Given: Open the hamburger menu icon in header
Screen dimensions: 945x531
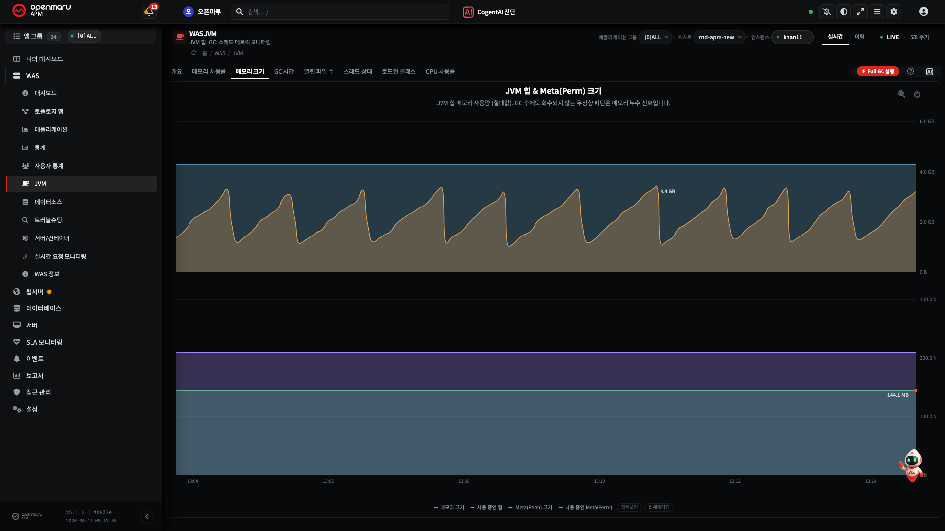Looking at the screenshot, I should click(877, 12).
